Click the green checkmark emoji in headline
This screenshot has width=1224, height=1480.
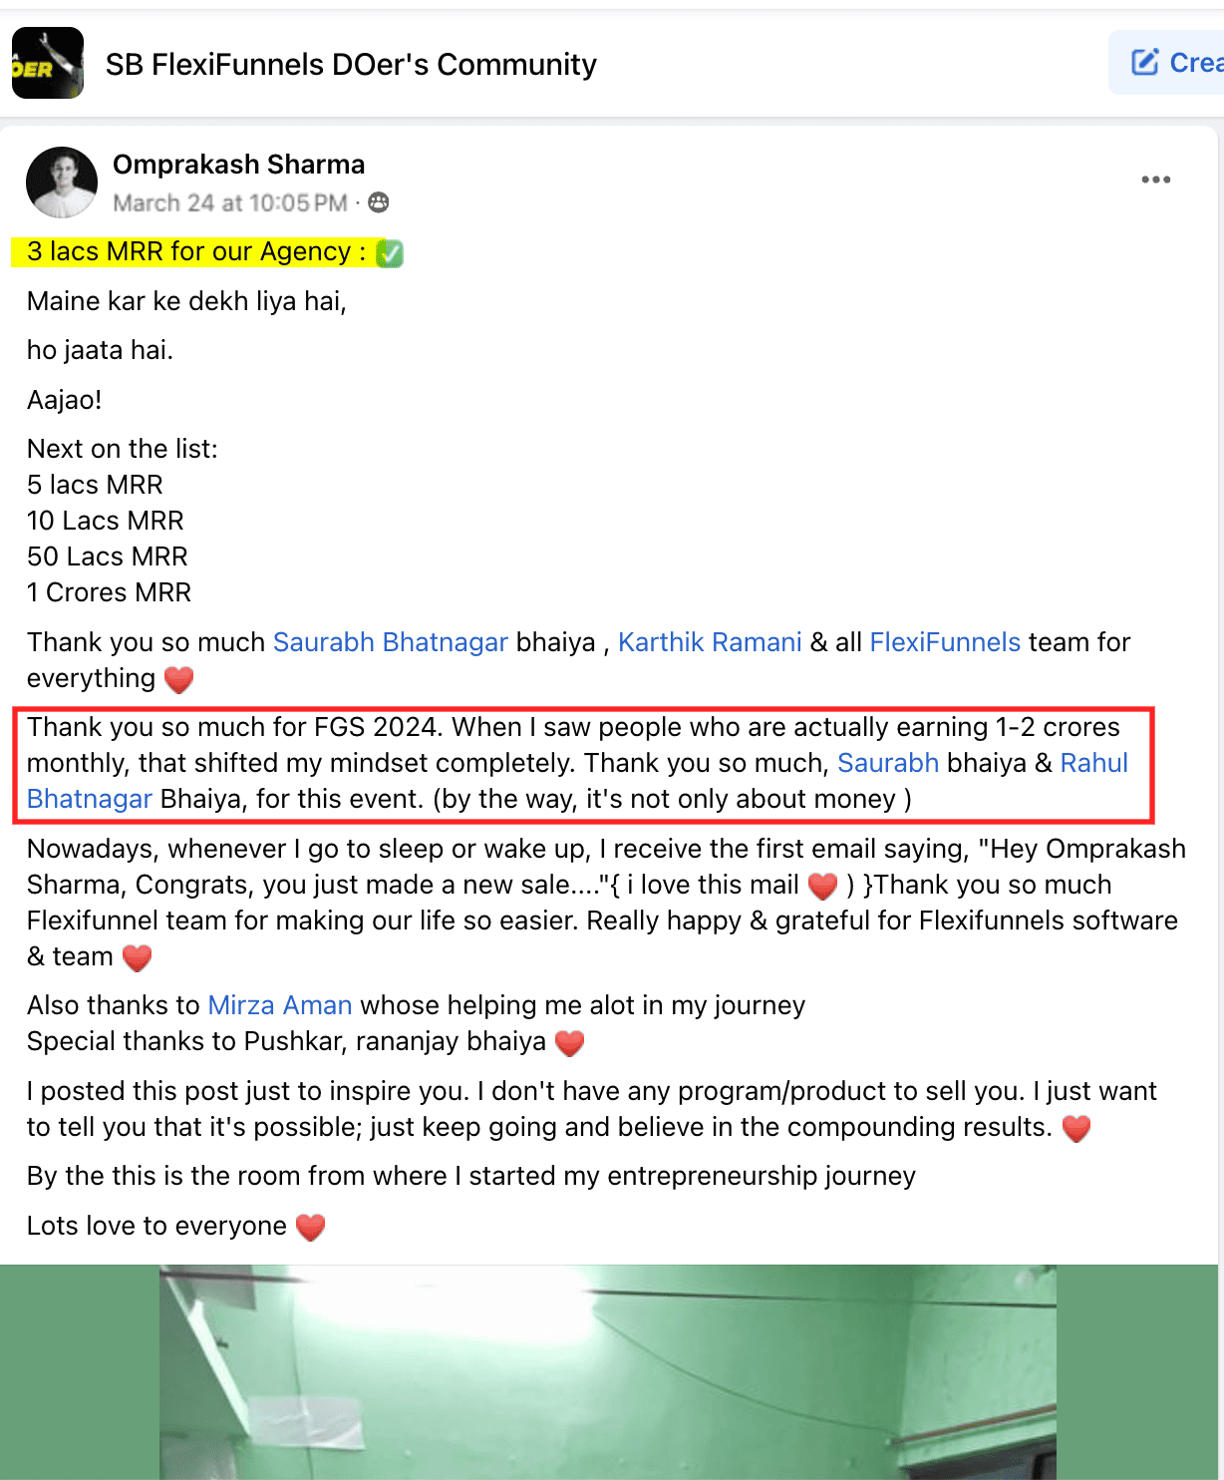(x=390, y=253)
